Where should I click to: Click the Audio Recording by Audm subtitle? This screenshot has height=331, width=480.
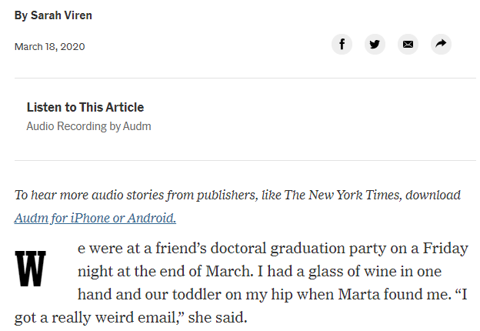pyautogui.click(x=88, y=126)
